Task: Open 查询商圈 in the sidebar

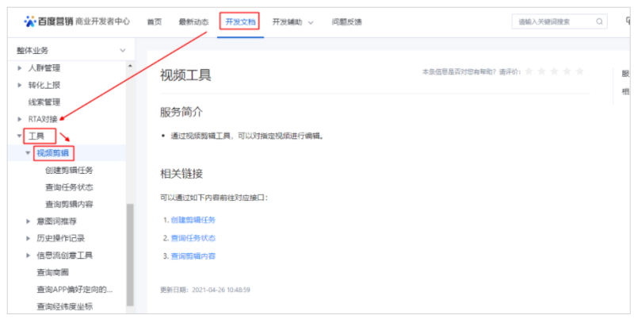Action: (x=52, y=272)
